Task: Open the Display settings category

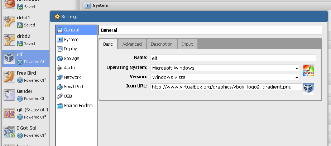Action: [76, 49]
